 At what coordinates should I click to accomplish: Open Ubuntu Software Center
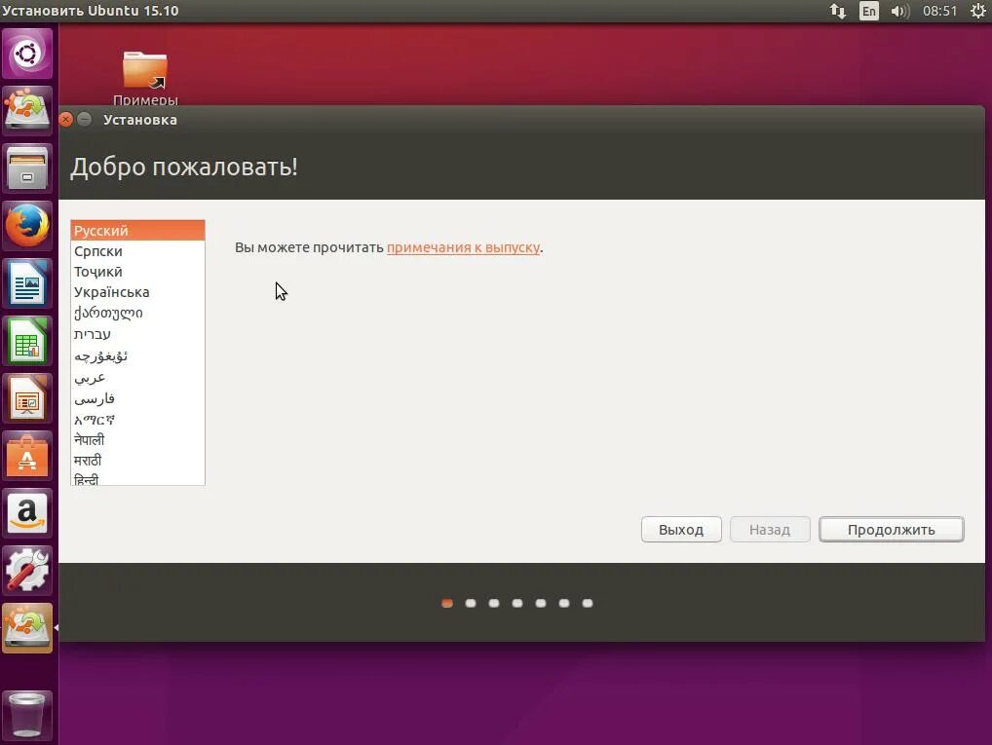point(27,456)
